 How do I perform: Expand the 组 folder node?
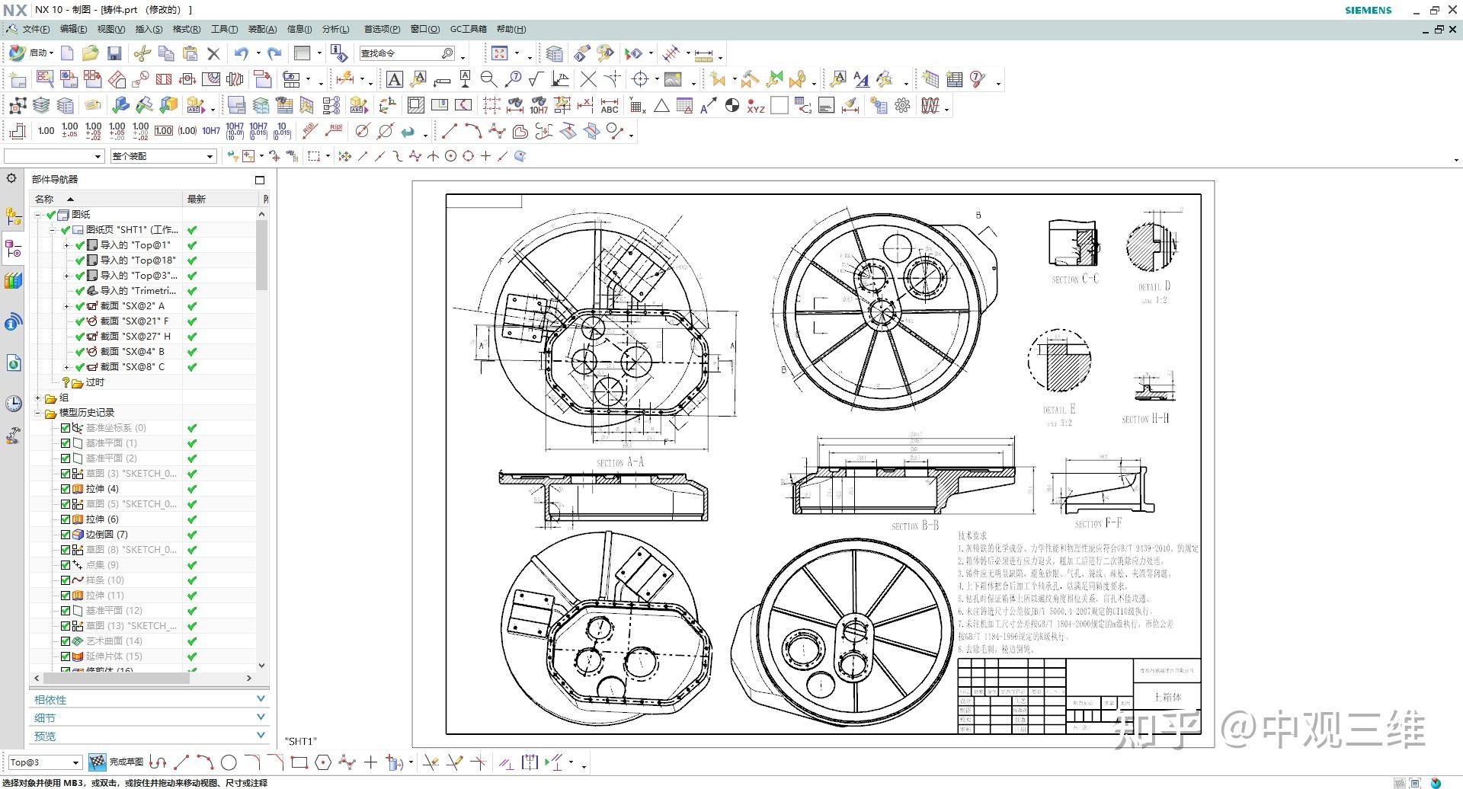[38, 398]
